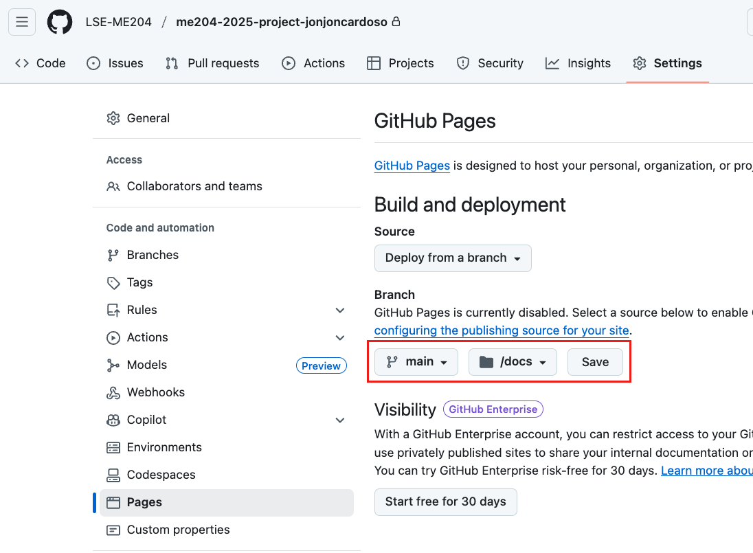This screenshot has height=553, width=753.
Task: Click the Security shield icon
Action: 463,63
